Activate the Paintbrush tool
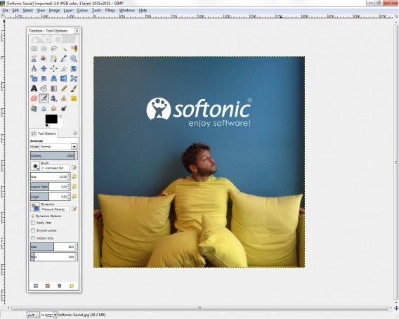Screen dimensions: 399x319 click(x=74, y=89)
